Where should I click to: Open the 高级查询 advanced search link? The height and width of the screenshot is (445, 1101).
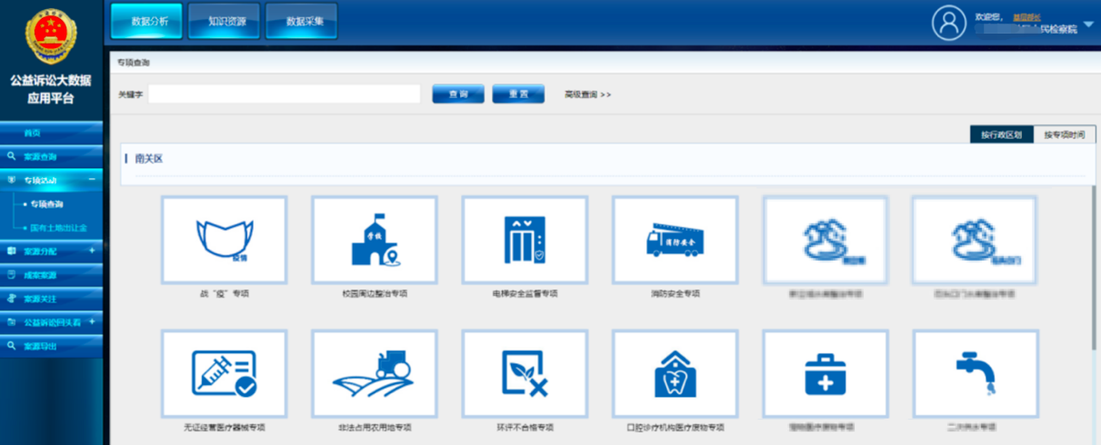pos(587,94)
